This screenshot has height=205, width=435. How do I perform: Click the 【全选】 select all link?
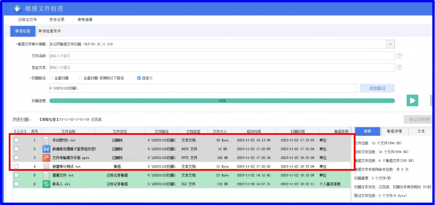click(x=20, y=131)
